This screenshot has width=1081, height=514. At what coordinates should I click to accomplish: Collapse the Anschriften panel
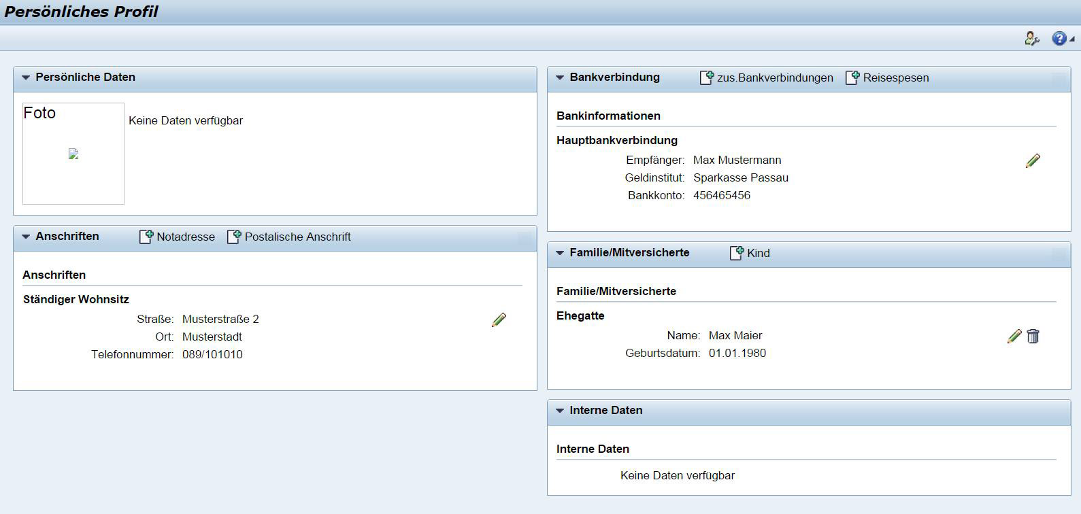pos(26,237)
